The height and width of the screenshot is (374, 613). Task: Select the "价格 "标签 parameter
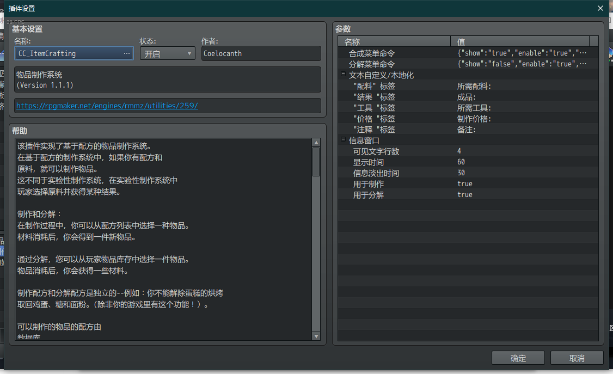point(468,119)
